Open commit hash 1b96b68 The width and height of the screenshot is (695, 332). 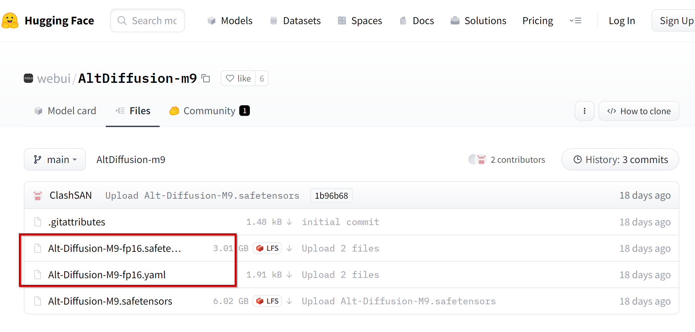[x=331, y=195]
